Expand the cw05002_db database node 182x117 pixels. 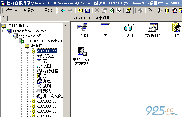click(x=27, y=101)
